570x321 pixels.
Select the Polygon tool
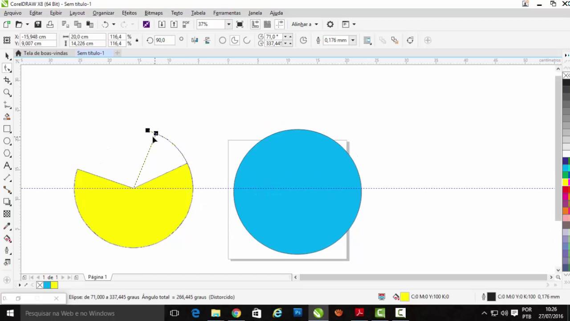tap(7, 153)
